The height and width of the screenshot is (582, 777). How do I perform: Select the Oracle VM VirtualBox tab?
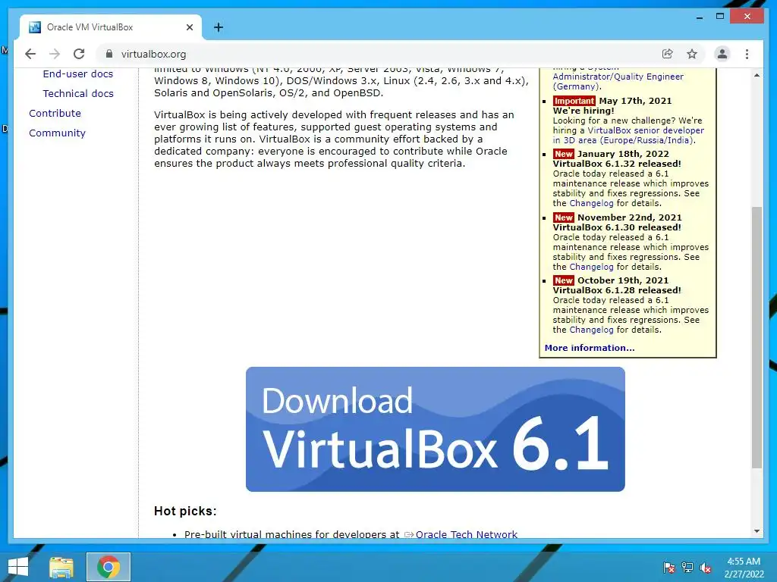pos(111,27)
